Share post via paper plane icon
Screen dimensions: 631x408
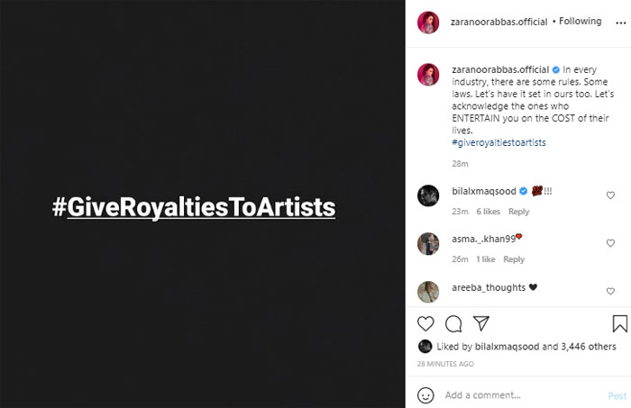[481, 323]
